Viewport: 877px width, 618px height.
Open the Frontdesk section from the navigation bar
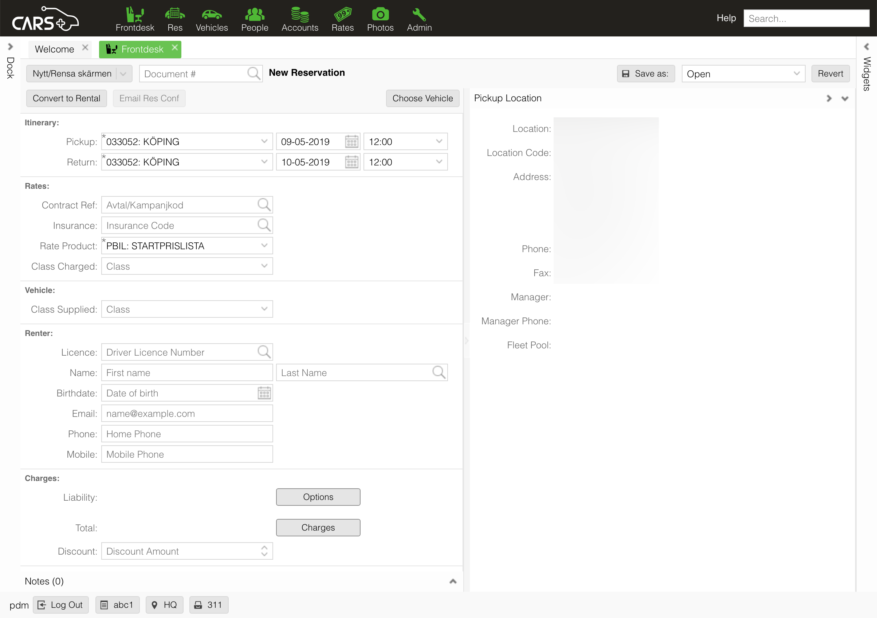[135, 18]
